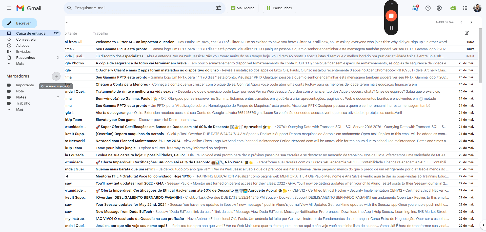Click the inbox vertical scrollbar
486x232 pixels.
click(480, 56)
